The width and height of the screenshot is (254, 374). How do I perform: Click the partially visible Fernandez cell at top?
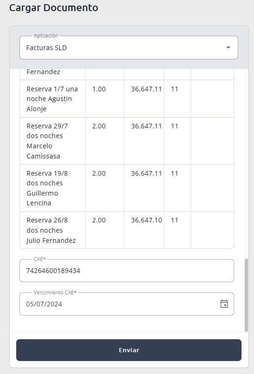point(52,74)
